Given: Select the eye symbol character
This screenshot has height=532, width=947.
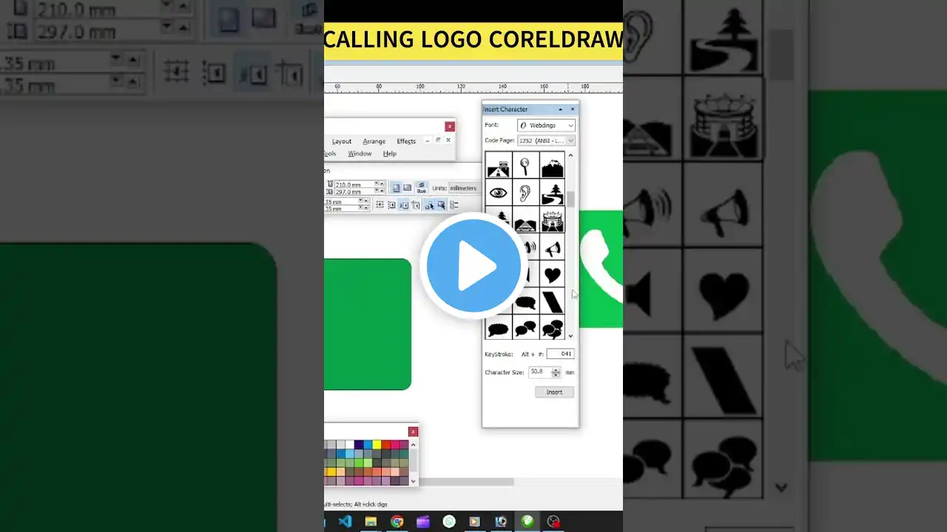Looking at the screenshot, I should click(x=498, y=193).
